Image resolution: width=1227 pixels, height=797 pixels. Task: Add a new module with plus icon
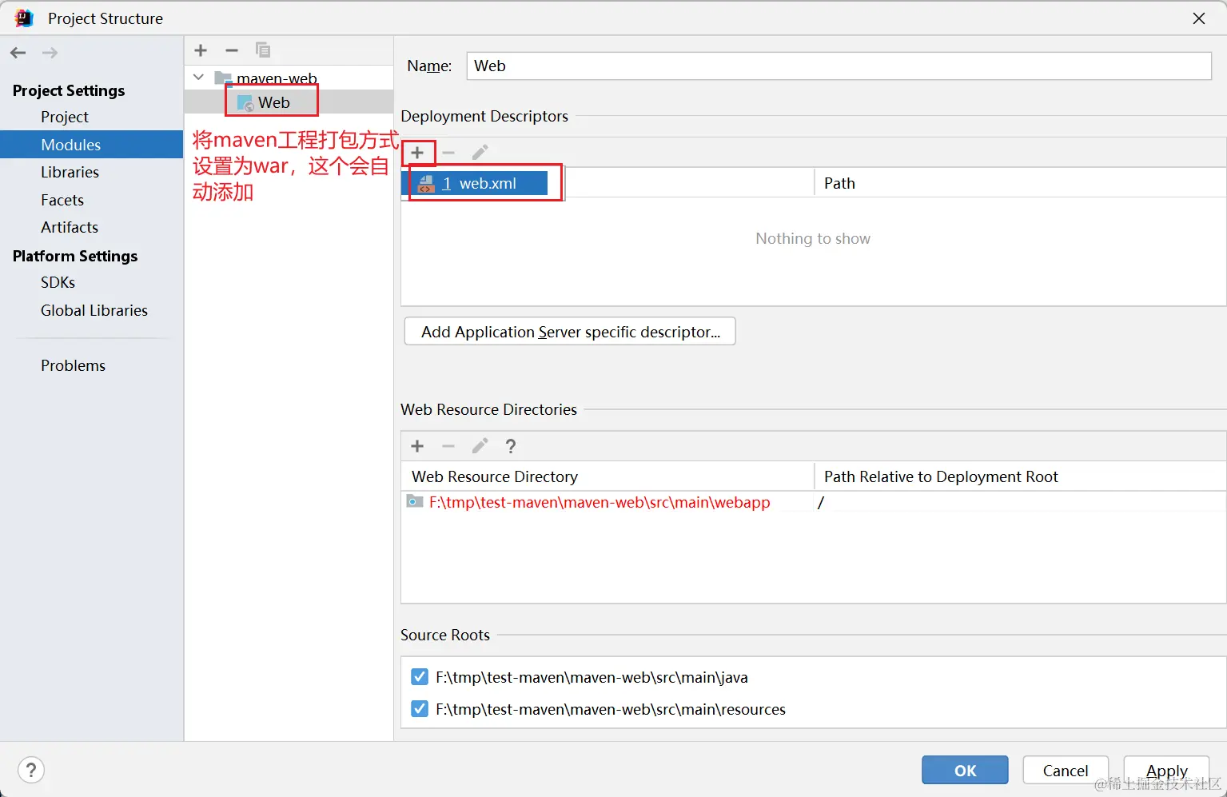(201, 50)
